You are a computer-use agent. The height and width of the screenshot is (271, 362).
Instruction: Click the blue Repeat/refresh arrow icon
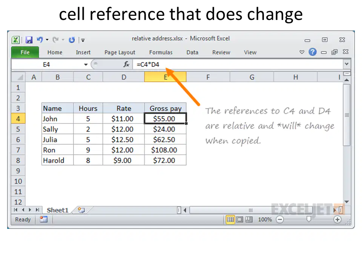(x=72, y=40)
